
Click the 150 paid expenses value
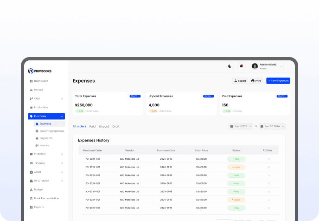point(225,105)
